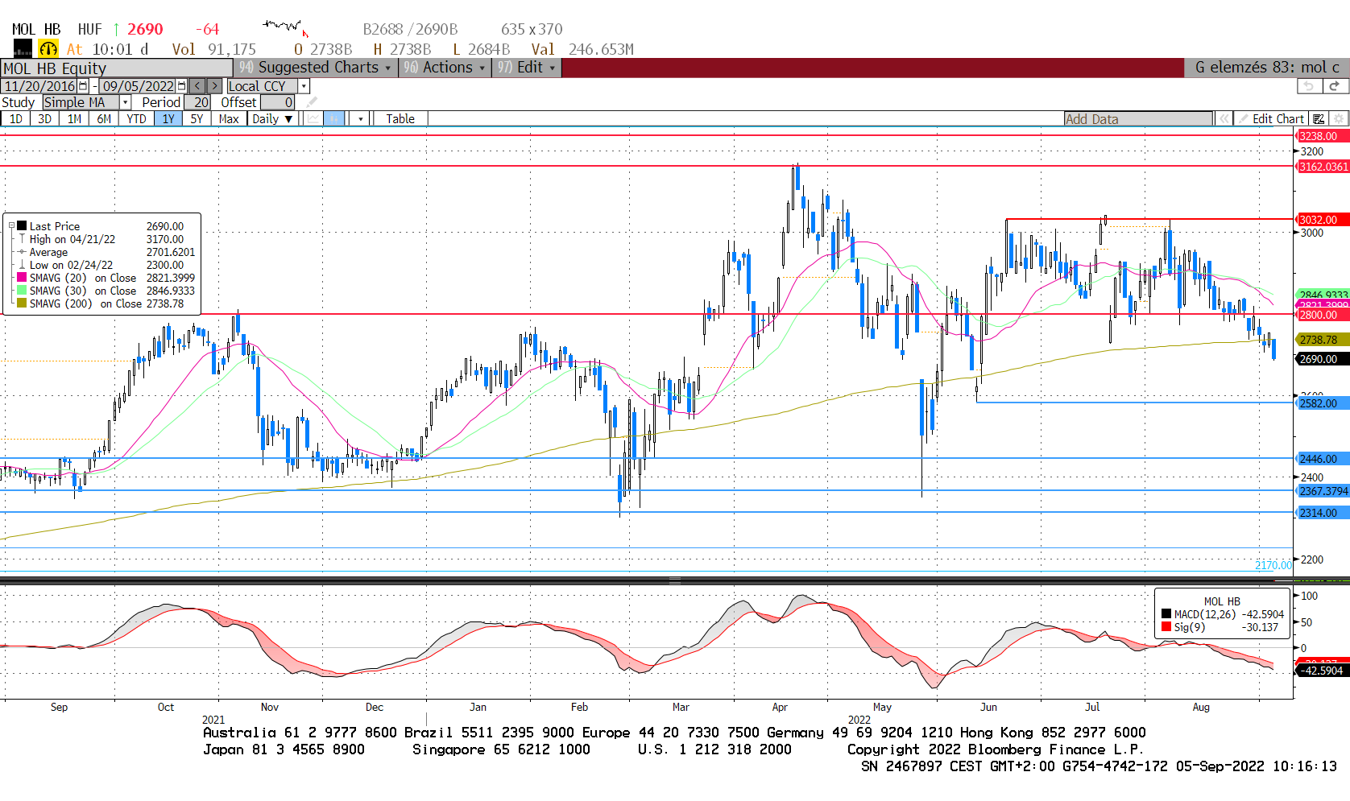1350x801 pixels.
Task: Click the olive SMAVG (200) legend swatch
Action: (23, 303)
